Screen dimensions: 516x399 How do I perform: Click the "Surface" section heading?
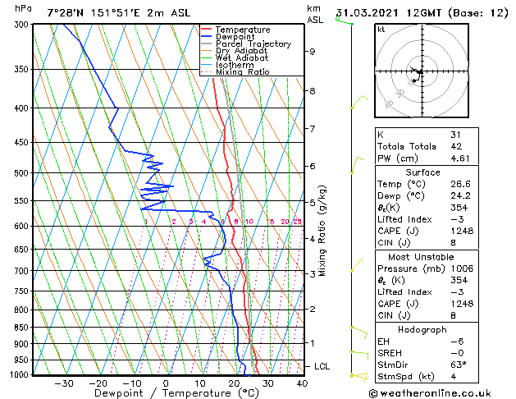tap(422, 172)
